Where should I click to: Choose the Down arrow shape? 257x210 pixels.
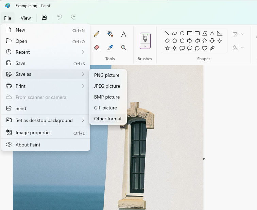coord(212,41)
